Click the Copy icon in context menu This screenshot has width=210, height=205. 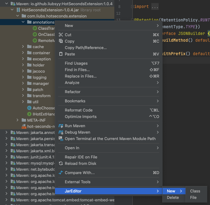tap(61, 41)
